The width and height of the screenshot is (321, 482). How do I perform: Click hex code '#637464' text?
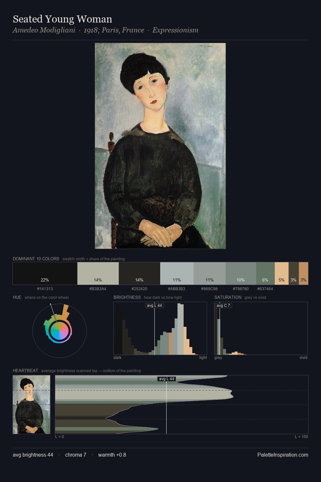click(265, 289)
